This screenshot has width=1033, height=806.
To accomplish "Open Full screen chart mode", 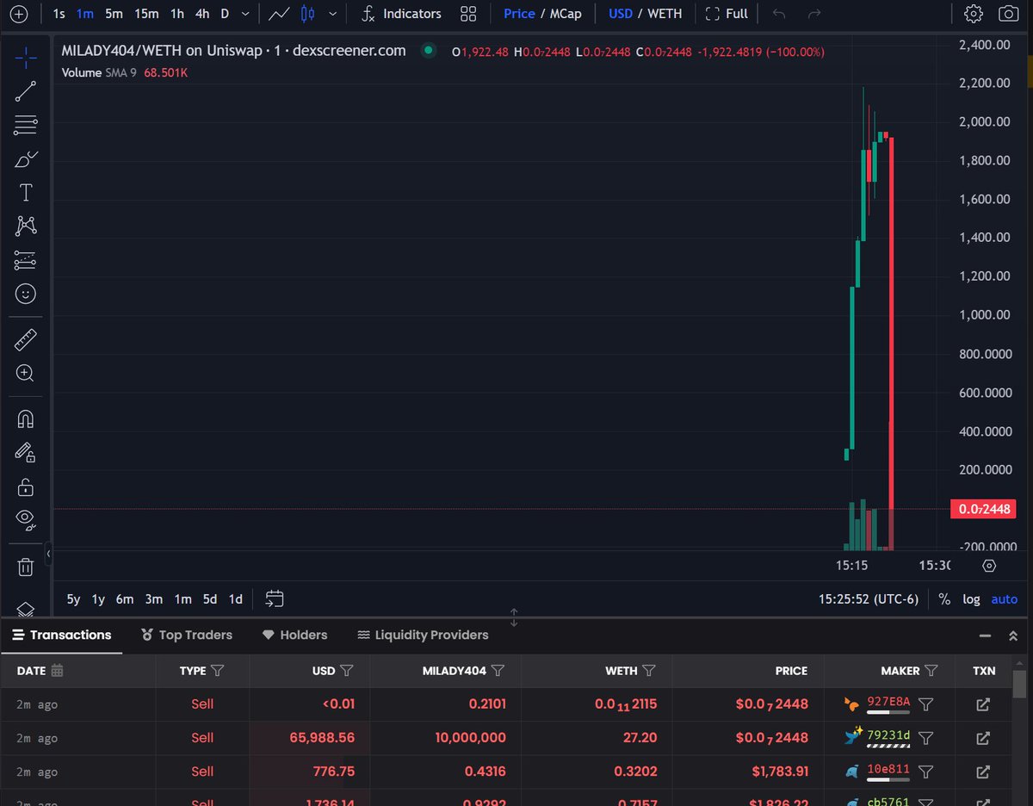I will click(x=727, y=14).
